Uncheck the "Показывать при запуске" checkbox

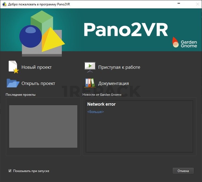coord(10,171)
